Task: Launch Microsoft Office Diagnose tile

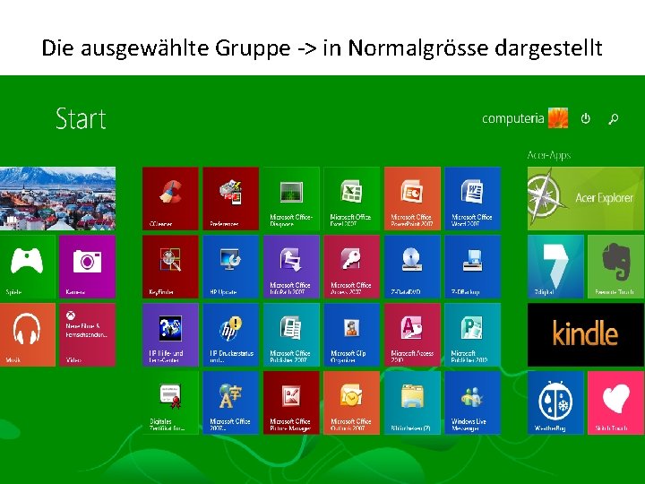Action: coord(291,198)
